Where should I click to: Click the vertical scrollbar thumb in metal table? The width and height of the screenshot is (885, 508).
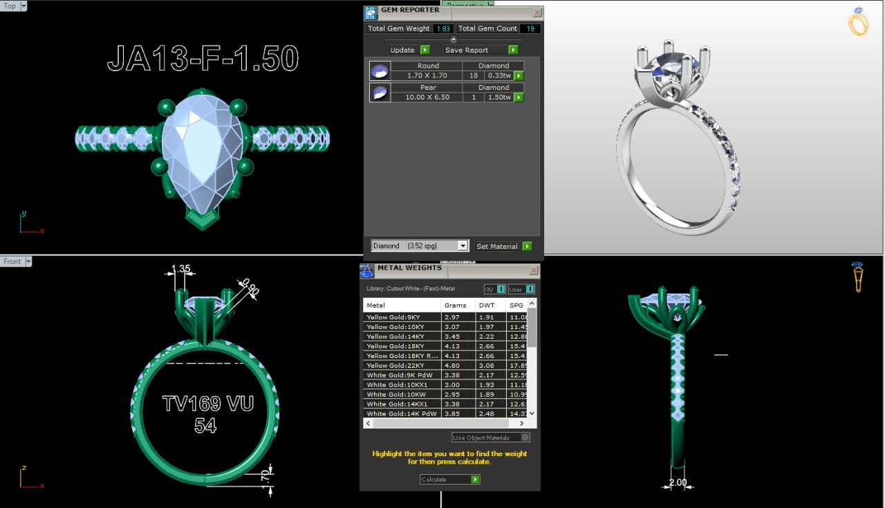coord(532,327)
